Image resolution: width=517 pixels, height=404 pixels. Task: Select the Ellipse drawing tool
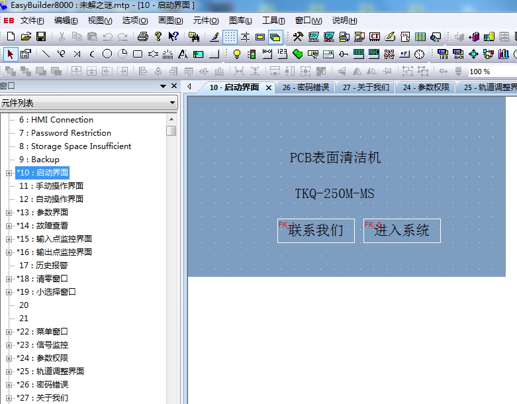[107, 54]
